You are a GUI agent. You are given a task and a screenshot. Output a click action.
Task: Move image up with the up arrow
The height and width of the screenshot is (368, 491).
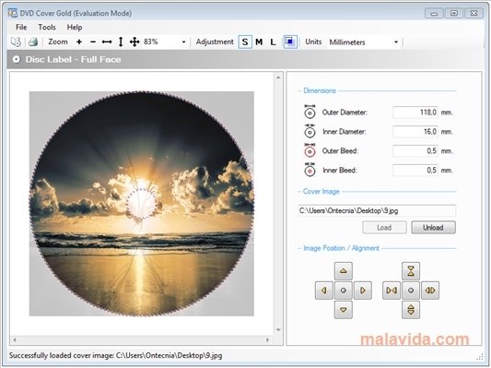pos(344,271)
